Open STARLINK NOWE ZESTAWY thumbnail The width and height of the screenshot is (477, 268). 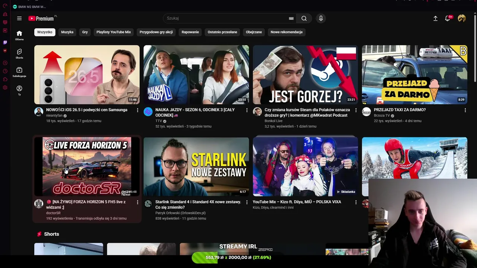click(x=196, y=167)
